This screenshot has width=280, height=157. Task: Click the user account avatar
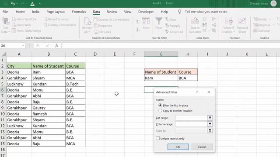(x=273, y=3)
